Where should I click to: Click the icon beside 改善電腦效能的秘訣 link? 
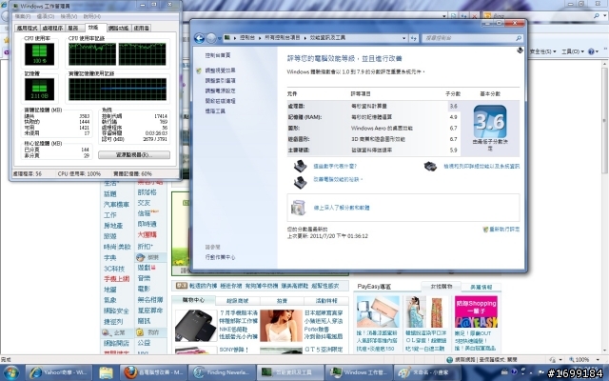[x=301, y=182]
